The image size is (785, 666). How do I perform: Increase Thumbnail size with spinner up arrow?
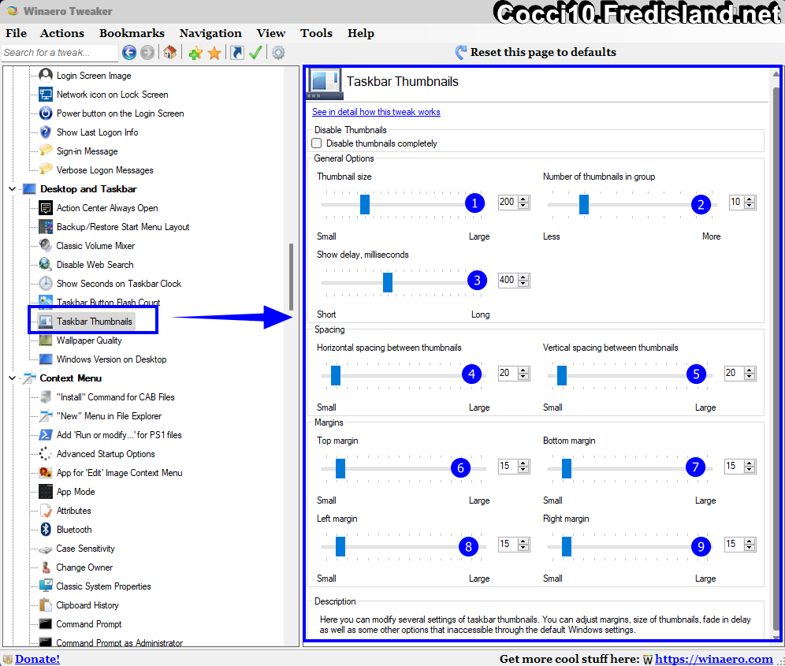[x=523, y=199]
